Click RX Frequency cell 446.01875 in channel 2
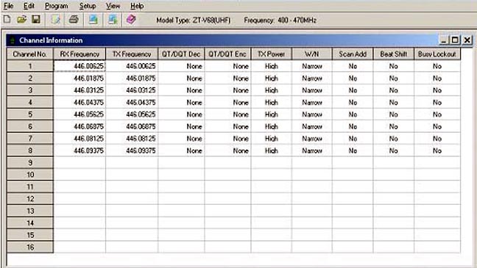 79,79
